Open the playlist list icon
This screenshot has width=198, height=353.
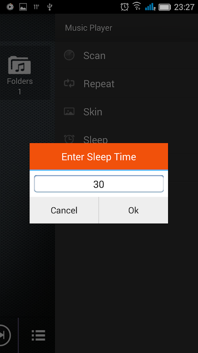(x=38, y=335)
